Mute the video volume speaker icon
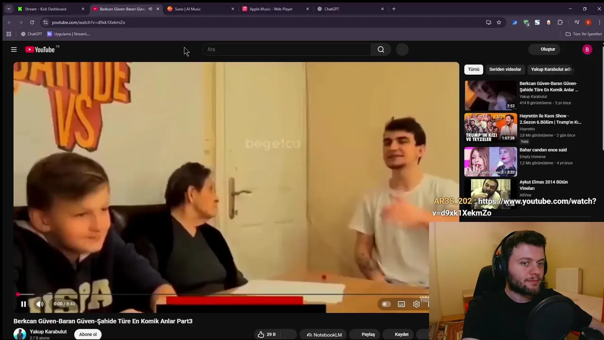 click(x=40, y=304)
